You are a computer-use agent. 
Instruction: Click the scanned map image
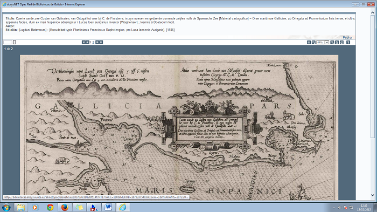[179, 128]
